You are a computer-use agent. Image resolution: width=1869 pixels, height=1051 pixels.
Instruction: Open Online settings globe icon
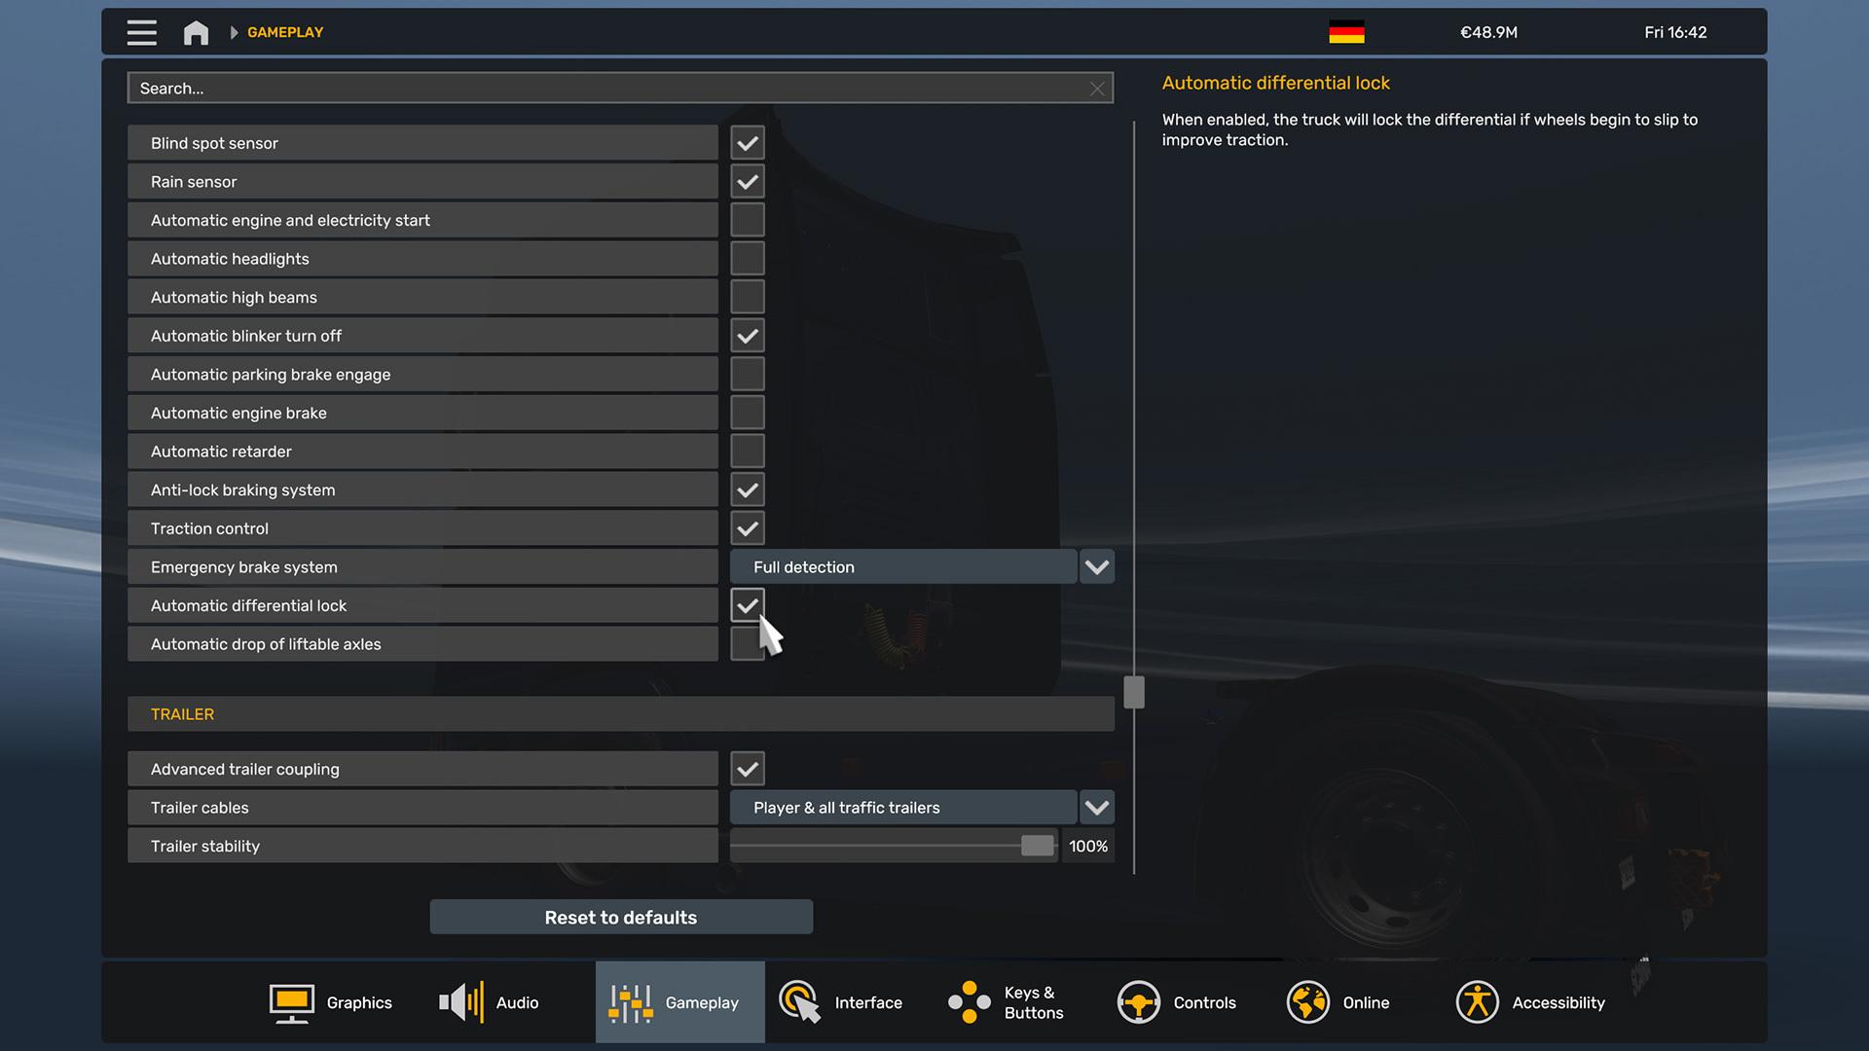point(1307,1002)
